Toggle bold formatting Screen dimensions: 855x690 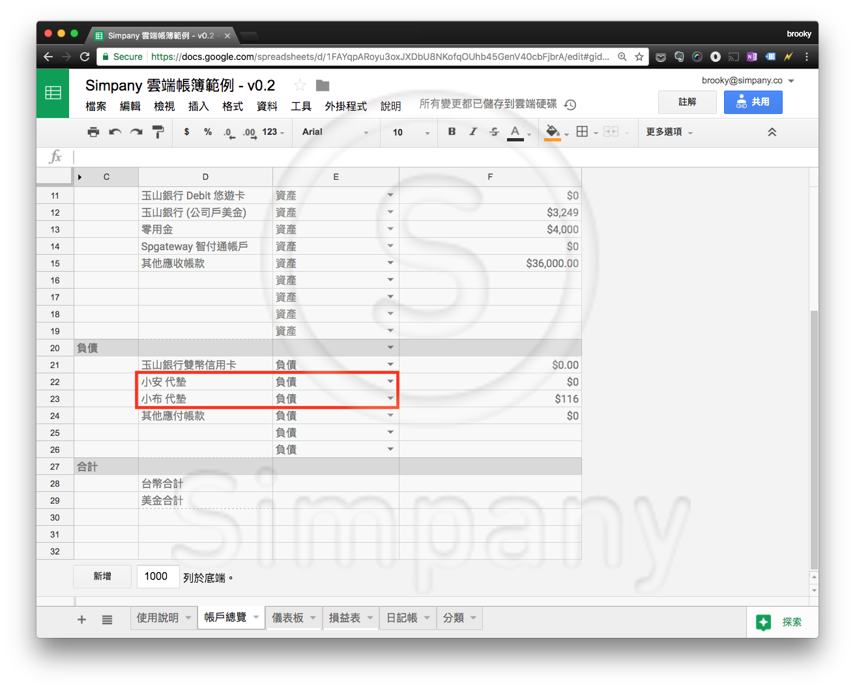tap(452, 132)
